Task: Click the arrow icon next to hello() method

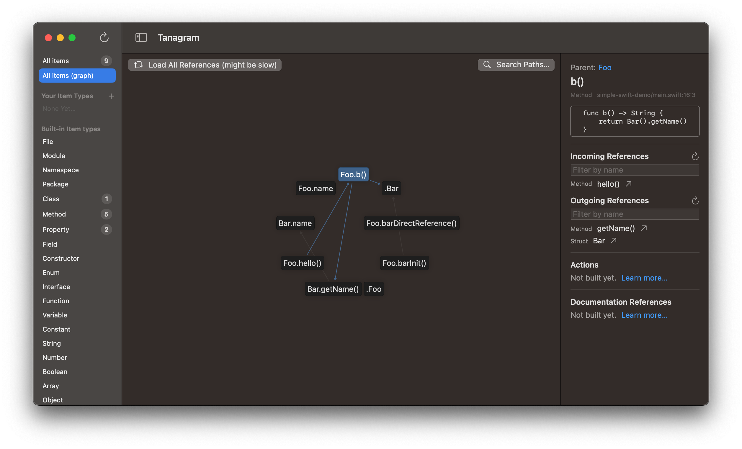Action: coord(628,184)
